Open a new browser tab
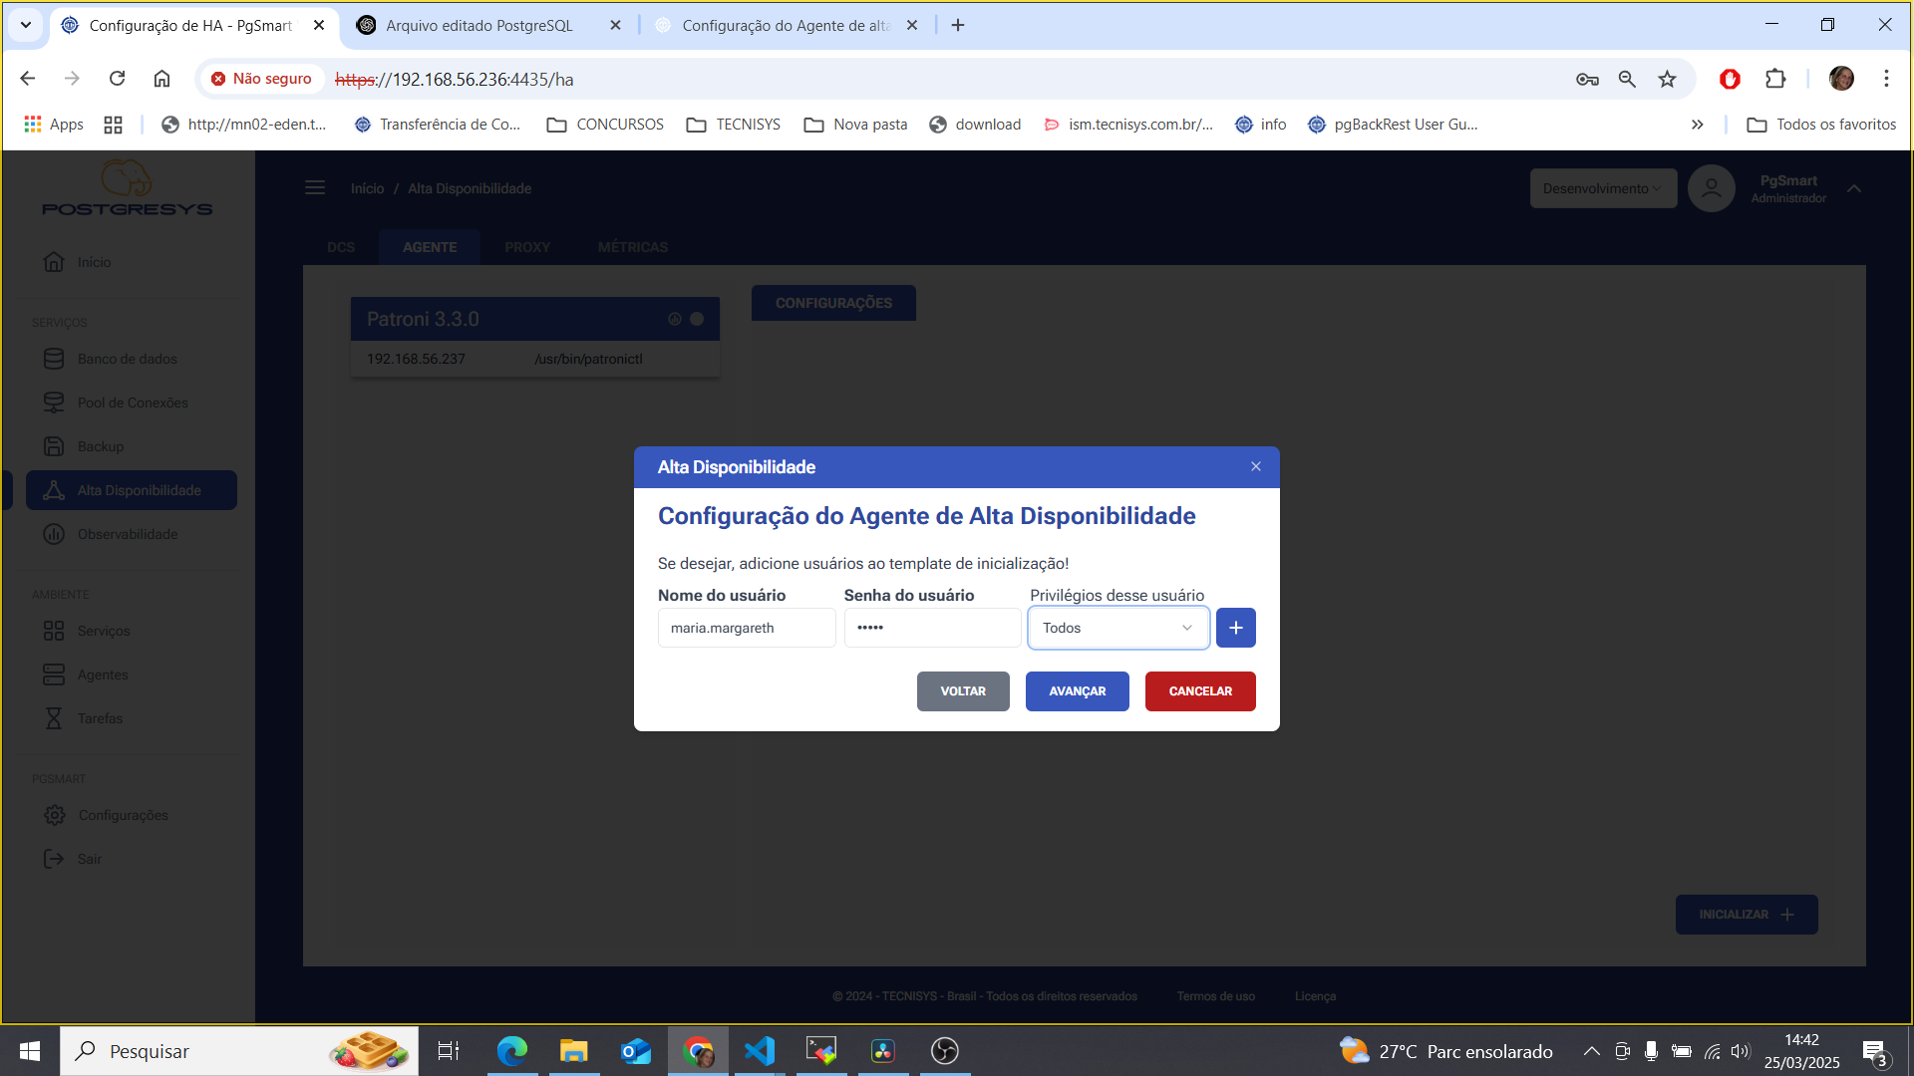Screen dimensions: 1914x1076 958,25
